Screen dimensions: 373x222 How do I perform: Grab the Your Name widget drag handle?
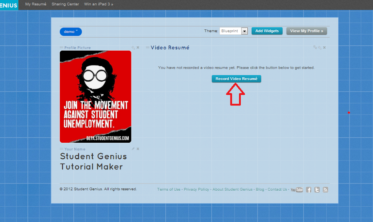(61, 149)
